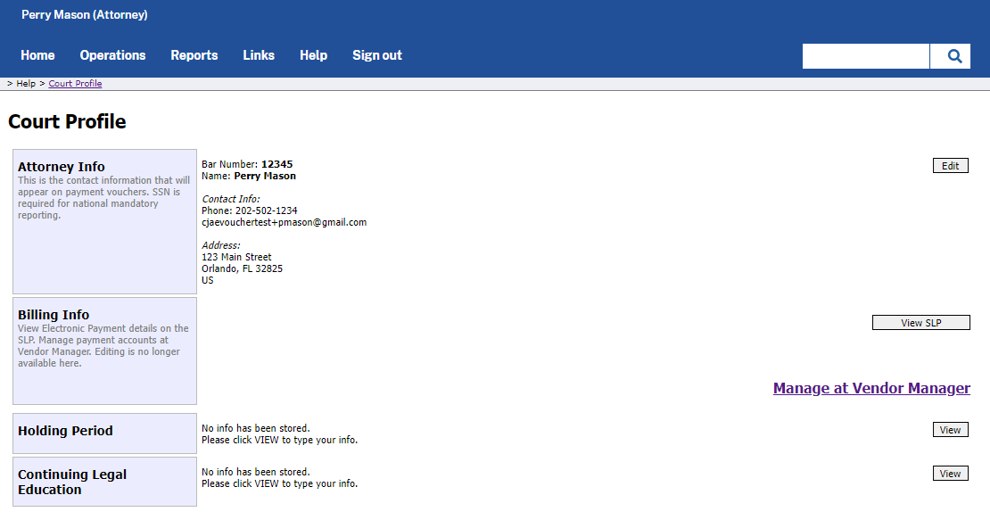Click the magnifying glass search icon

tap(954, 56)
